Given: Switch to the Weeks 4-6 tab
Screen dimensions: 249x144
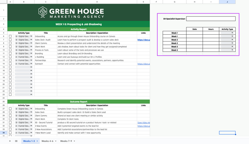Looking at the screenshot, I should tap(47, 141).
